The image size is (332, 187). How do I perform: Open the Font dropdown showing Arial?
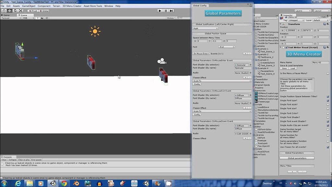pyautogui.click(x=227, y=46)
